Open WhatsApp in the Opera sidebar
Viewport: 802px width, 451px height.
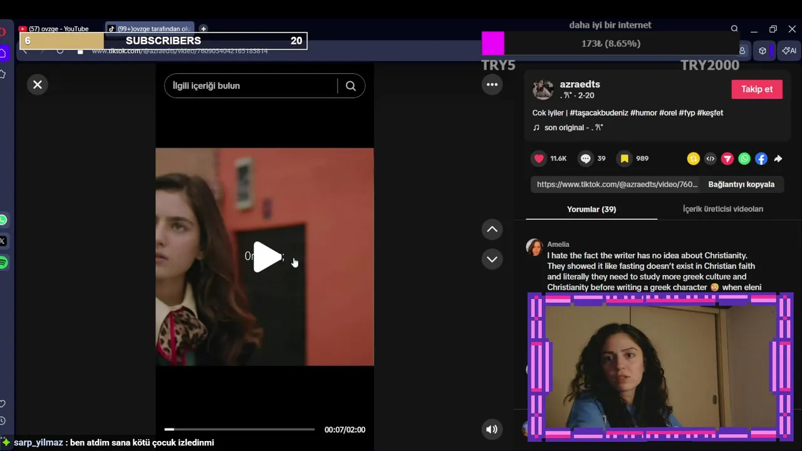point(3,220)
